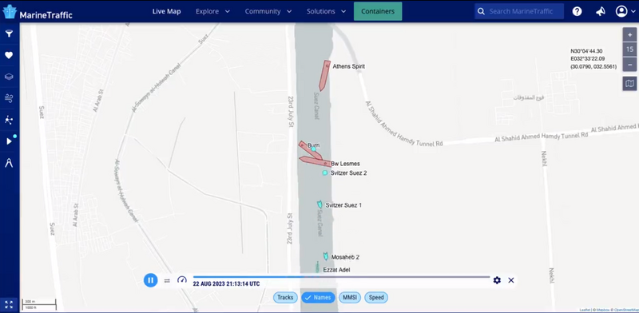Open the Solutions menu

[x=327, y=11]
